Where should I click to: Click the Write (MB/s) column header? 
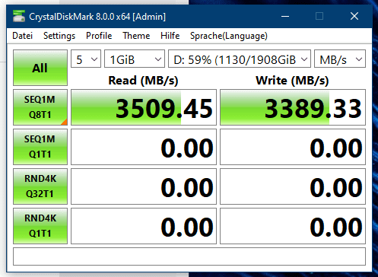(x=292, y=81)
